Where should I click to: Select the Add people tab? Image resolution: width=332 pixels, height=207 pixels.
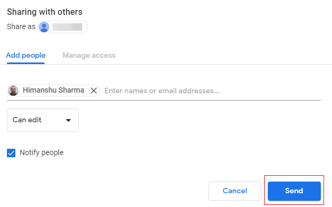point(25,56)
